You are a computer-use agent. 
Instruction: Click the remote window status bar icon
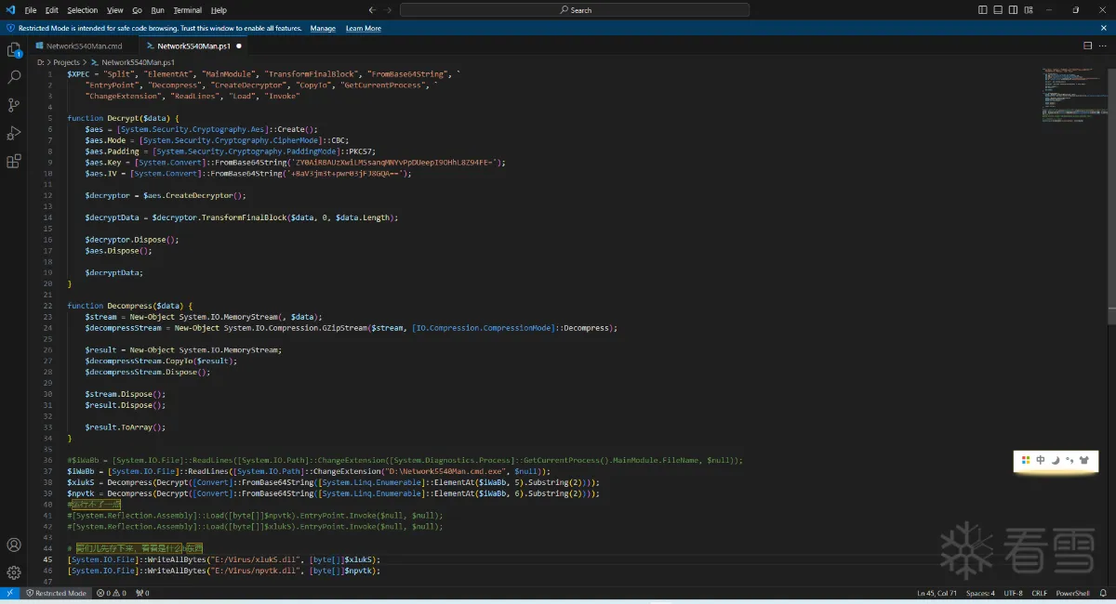9,593
